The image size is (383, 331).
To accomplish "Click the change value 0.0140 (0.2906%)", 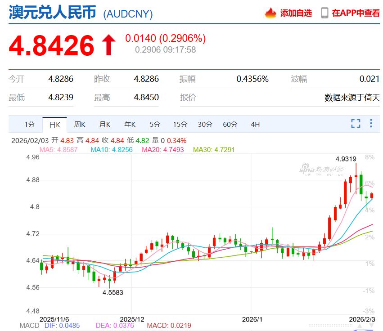I will [x=165, y=38].
